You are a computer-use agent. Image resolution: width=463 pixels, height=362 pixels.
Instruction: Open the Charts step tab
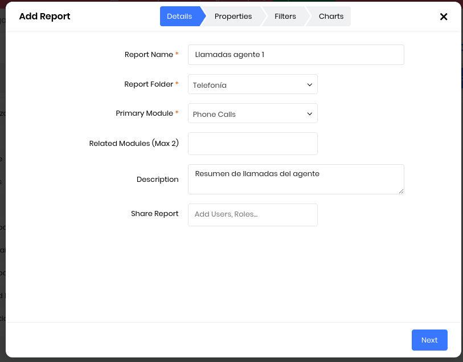click(331, 17)
